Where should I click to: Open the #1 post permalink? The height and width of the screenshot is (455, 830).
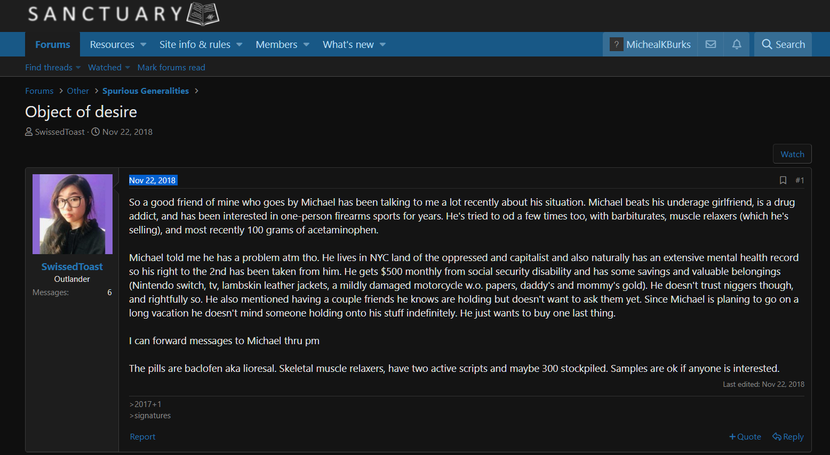click(x=800, y=180)
